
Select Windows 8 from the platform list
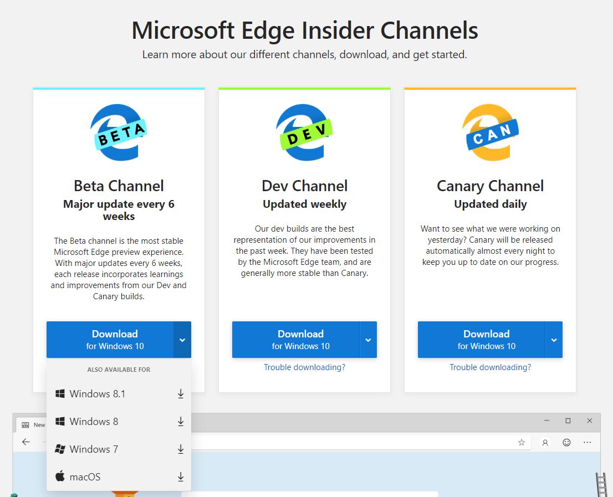[119, 422]
